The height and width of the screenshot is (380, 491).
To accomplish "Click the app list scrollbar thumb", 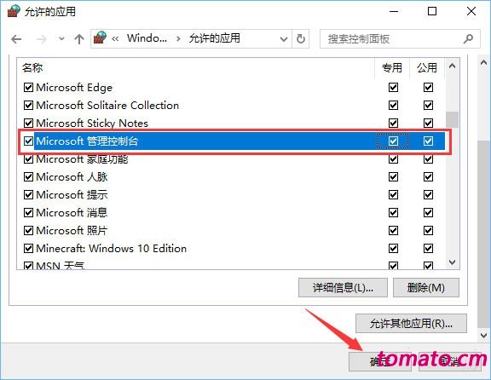I will [x=452, y=119].
